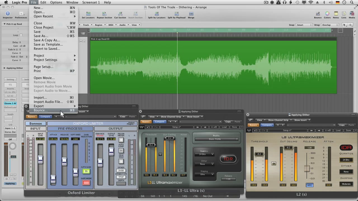Click the Repeat Section toolbar icon
Screen dimensions: 358x201
point(104,14)
